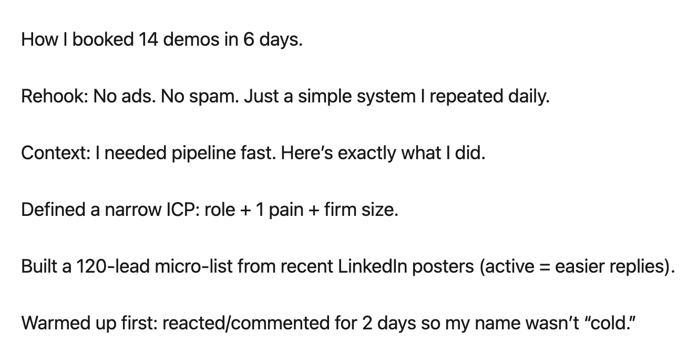Click the word 'LinkedIn' in fifth line
Screen dimensions: 698x353
pyautogui.click(x=371, y=267)
